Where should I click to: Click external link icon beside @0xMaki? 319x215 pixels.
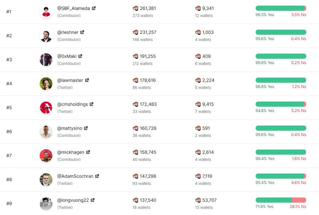click(80, 56)
